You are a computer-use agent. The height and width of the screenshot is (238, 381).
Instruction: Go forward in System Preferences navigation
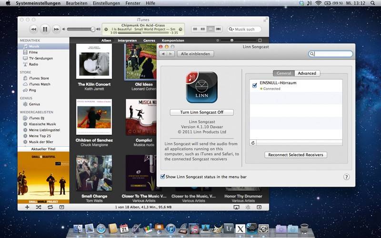[171, 54]
